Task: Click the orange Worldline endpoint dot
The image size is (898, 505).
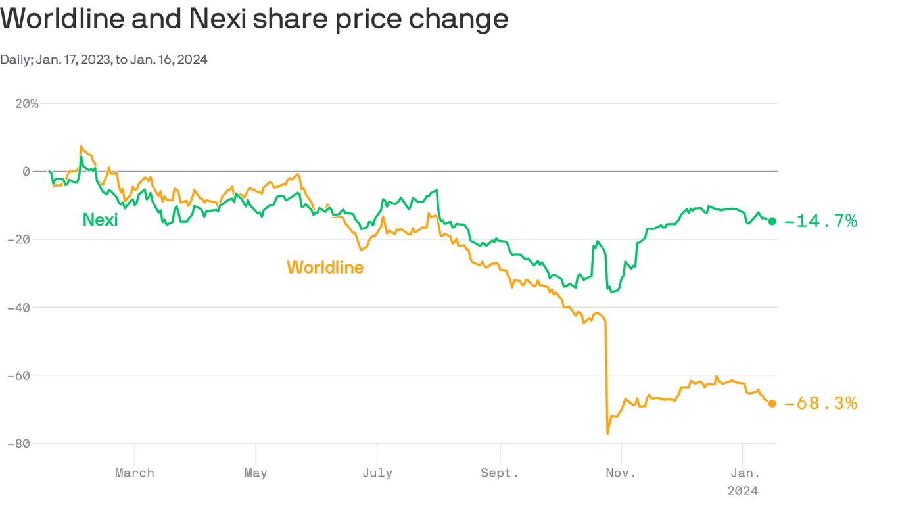Action: tap(772, 404)
